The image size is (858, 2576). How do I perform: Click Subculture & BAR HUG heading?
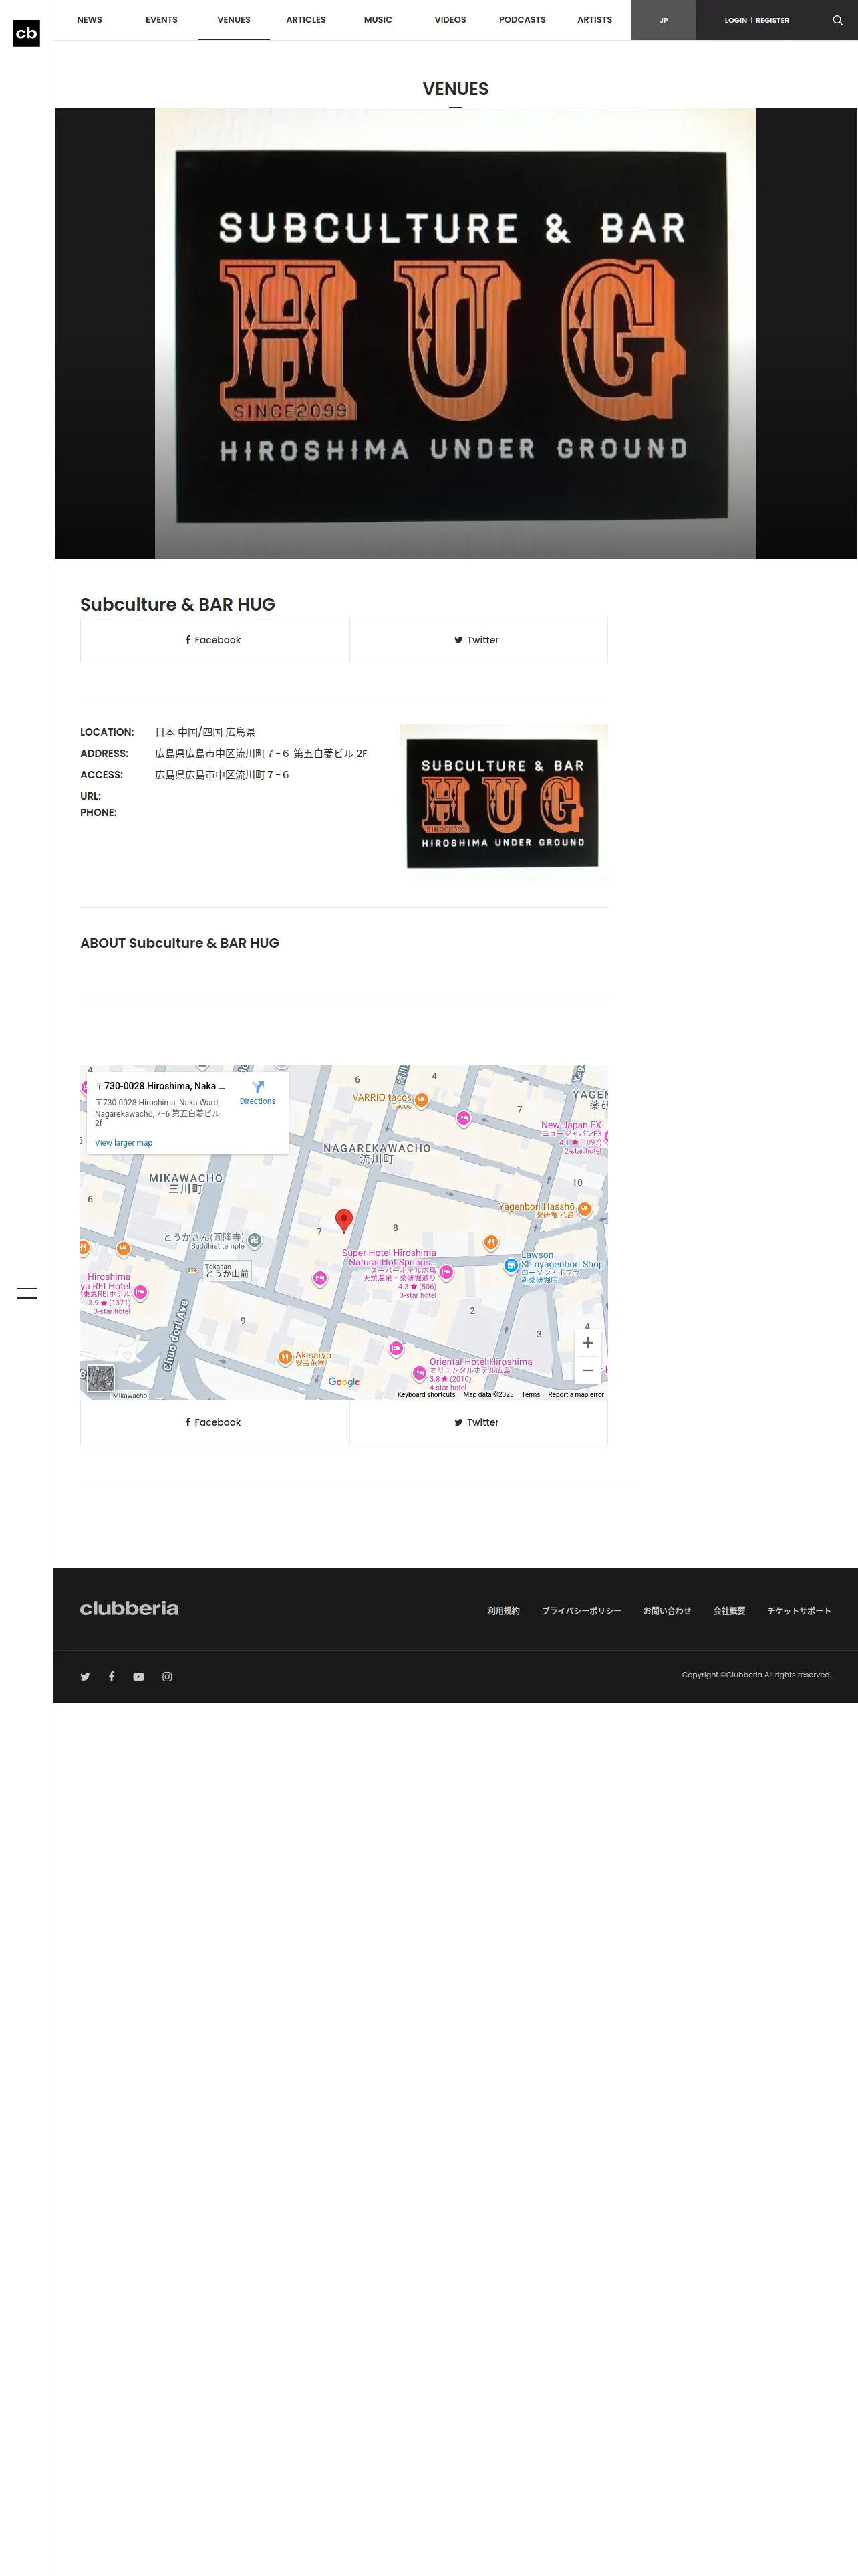click(178, 604)
